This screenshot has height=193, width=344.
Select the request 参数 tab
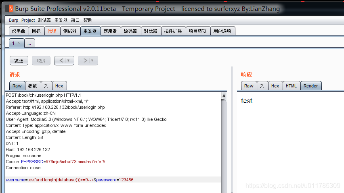(x=33, y=86)
